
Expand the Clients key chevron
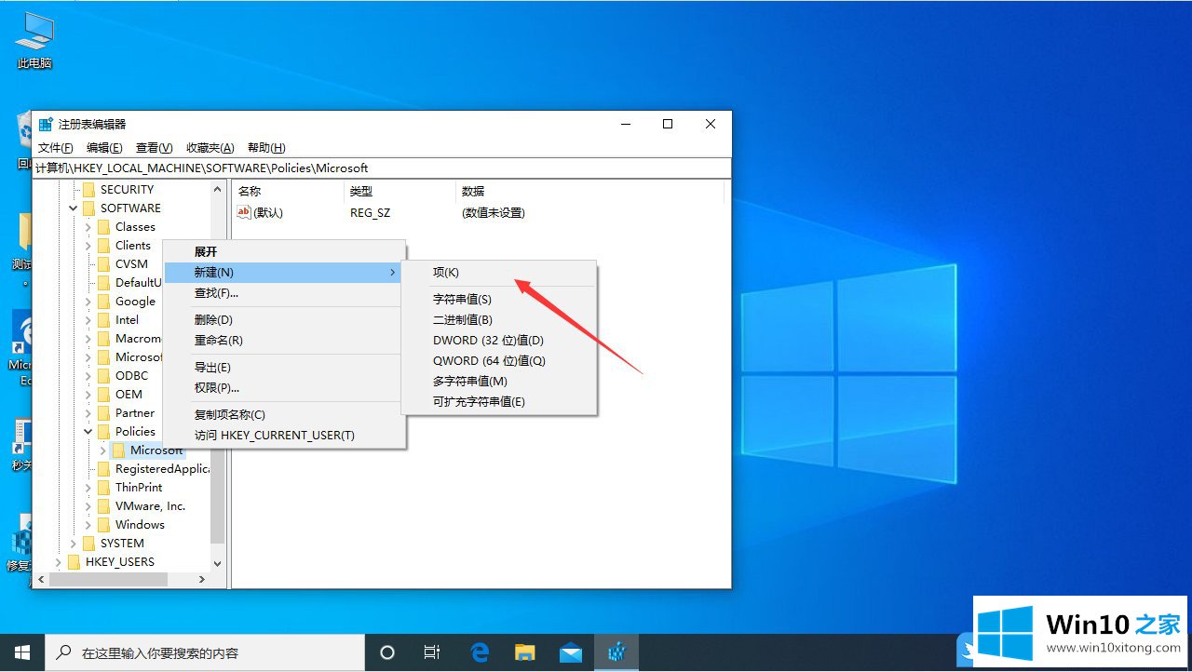(88, 246)
